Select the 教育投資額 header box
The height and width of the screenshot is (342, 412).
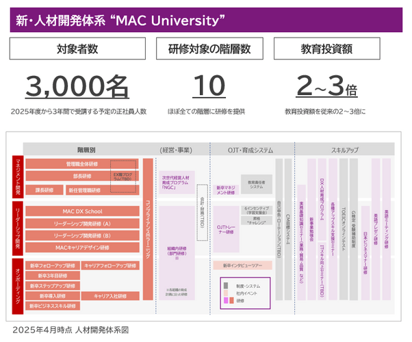click(x=327, y=49)
